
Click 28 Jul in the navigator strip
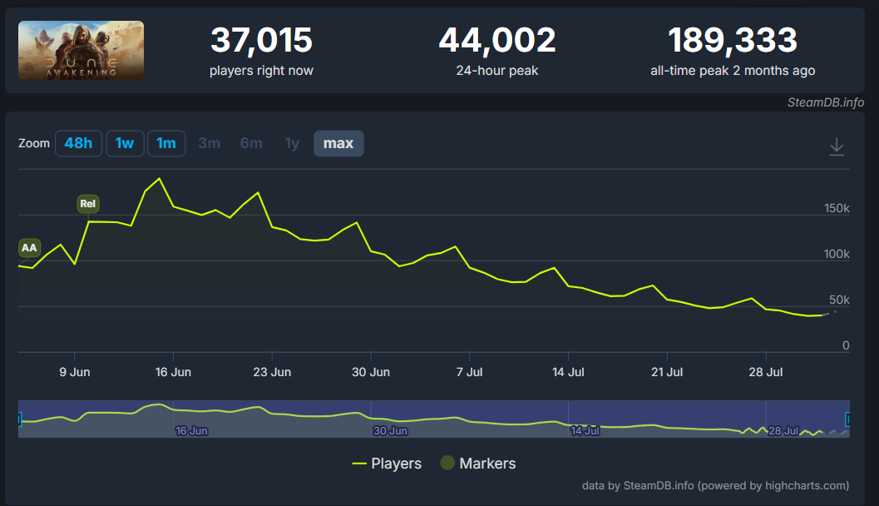783,431
